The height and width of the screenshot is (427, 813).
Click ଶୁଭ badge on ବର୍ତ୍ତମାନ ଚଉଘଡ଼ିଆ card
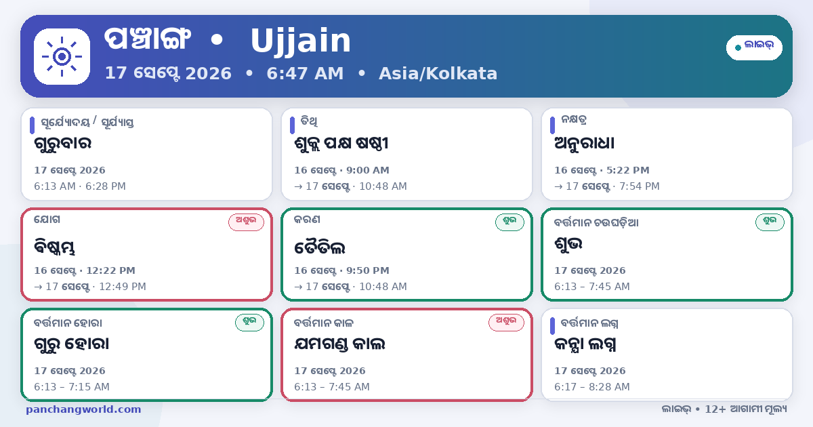(x=770, y=222)
